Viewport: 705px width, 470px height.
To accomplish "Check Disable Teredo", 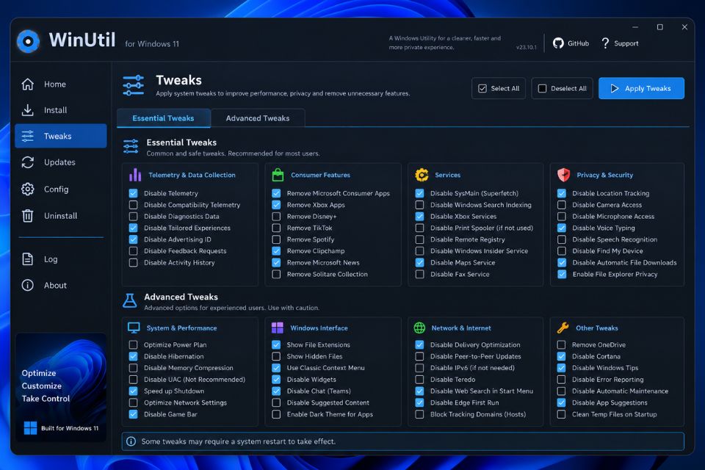I will (419, 379).
